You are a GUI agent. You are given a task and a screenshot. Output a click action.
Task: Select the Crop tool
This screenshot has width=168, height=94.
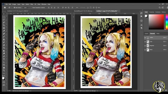[4, 25]
